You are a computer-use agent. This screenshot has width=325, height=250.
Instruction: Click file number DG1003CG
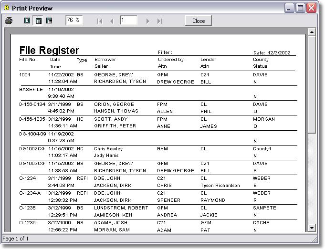[x=31, y=164]
